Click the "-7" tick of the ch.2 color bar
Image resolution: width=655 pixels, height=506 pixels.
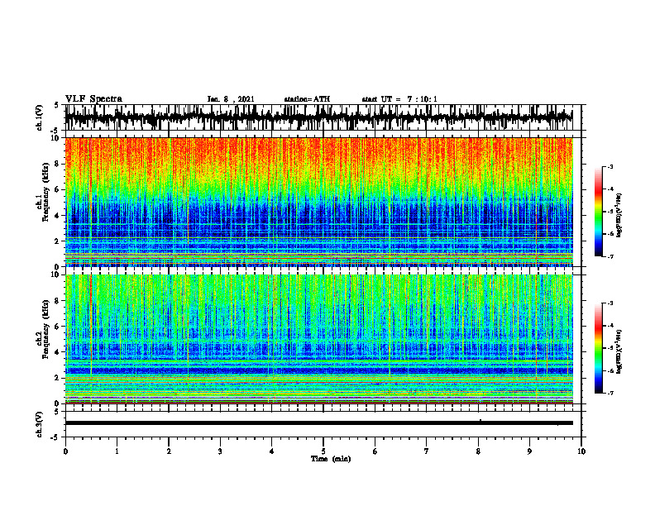610,393
